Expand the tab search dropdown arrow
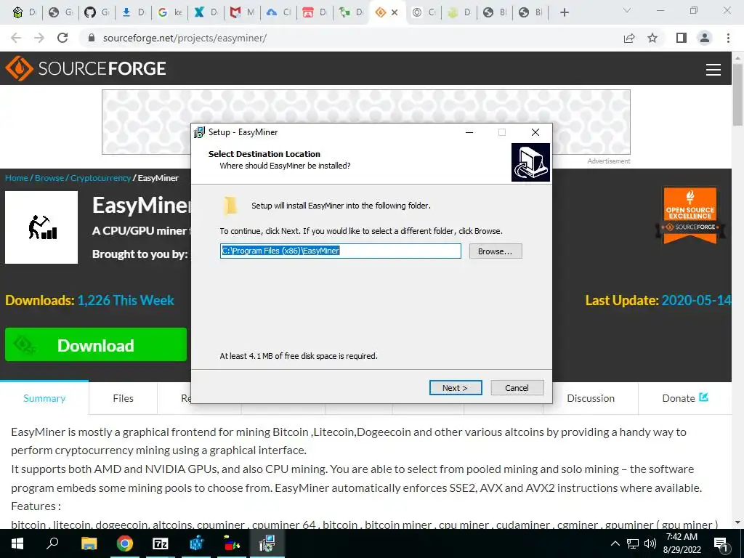744x558 pixels. (627, 10)
